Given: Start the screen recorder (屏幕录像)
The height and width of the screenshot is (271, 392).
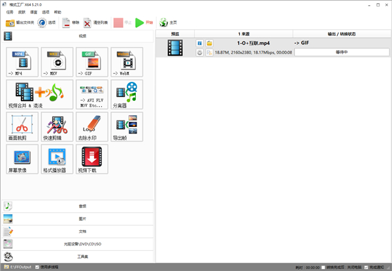Looking at the screenshot, I should point(22,158).
